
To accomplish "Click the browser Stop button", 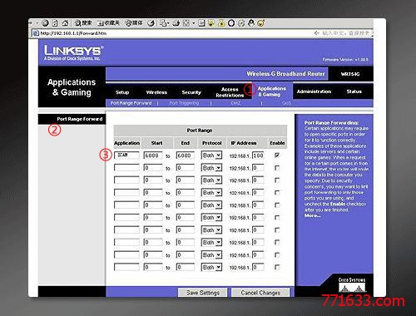I will [x=46, y=23].
